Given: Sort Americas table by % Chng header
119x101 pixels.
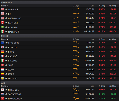Looking at the screenshot, I should 102,6.
